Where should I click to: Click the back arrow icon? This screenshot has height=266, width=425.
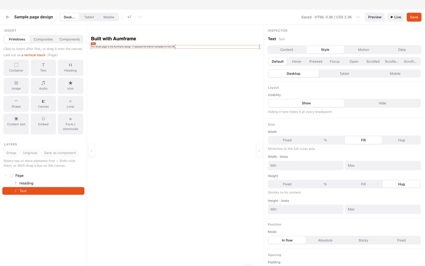pyautogui.click(x=8, y=17)
